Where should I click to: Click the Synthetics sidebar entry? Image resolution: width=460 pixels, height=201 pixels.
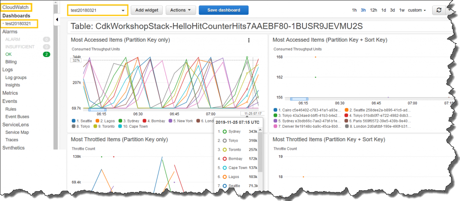point(13,148)
